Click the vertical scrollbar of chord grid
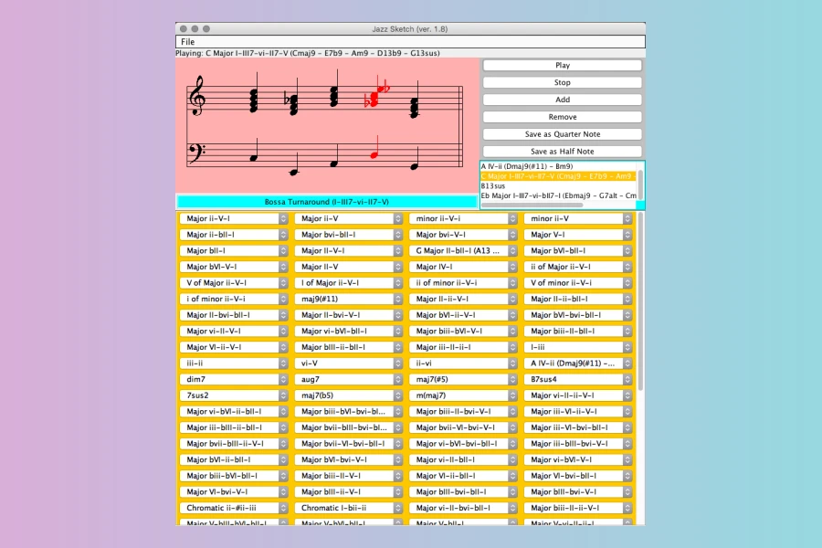 coord(640,301)
